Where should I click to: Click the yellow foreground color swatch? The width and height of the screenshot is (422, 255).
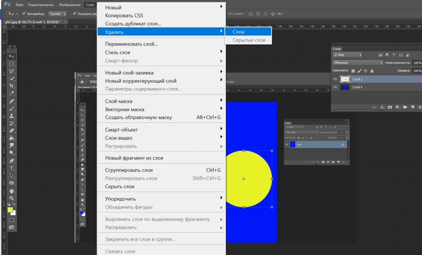(10, 210)
